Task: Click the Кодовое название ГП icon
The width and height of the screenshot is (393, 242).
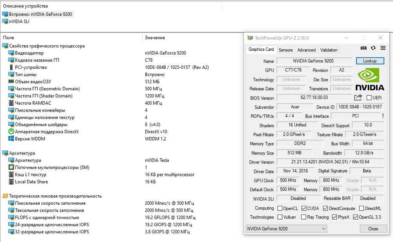Action: 11,60
